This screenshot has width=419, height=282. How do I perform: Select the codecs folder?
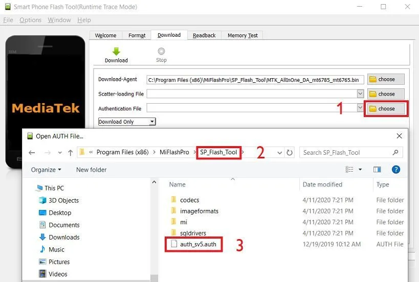185,200
